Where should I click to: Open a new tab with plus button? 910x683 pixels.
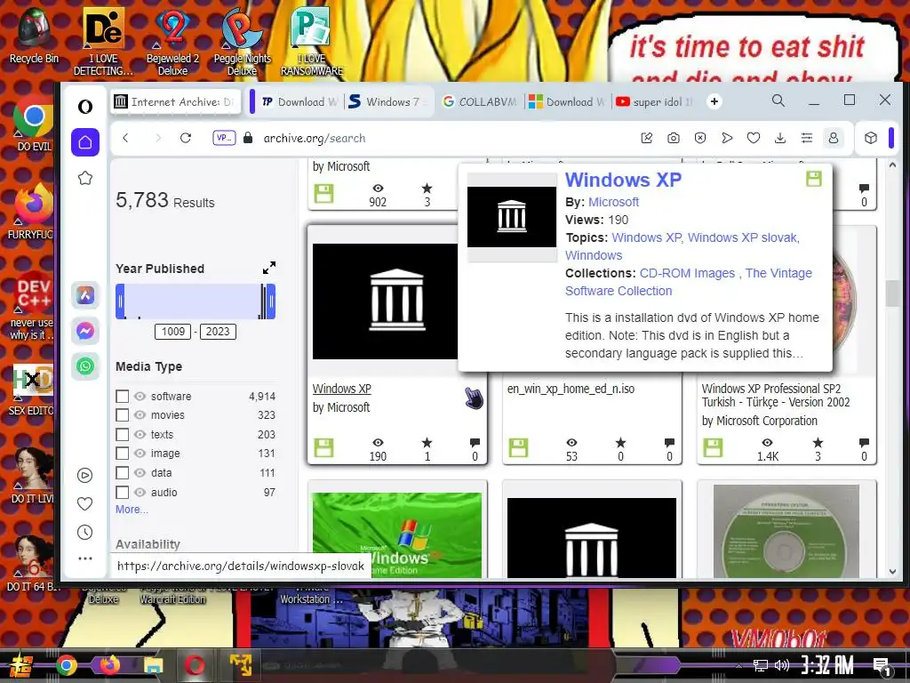click(714, 101)
